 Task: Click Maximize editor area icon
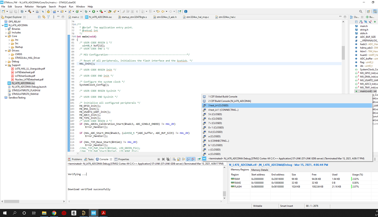[x=345, y=17]
